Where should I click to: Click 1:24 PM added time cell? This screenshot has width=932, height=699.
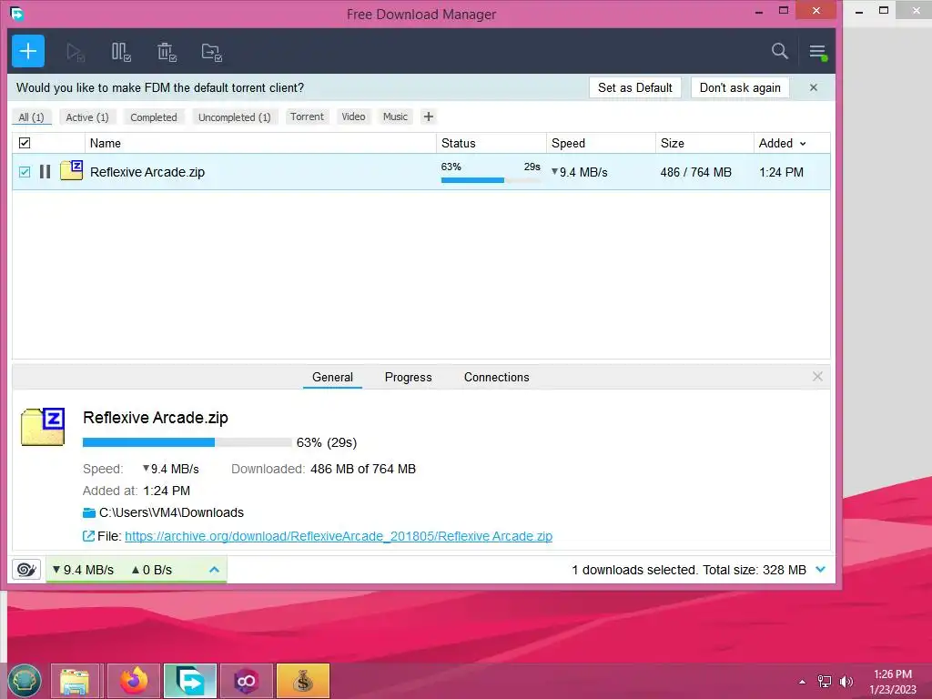(781, 172)
